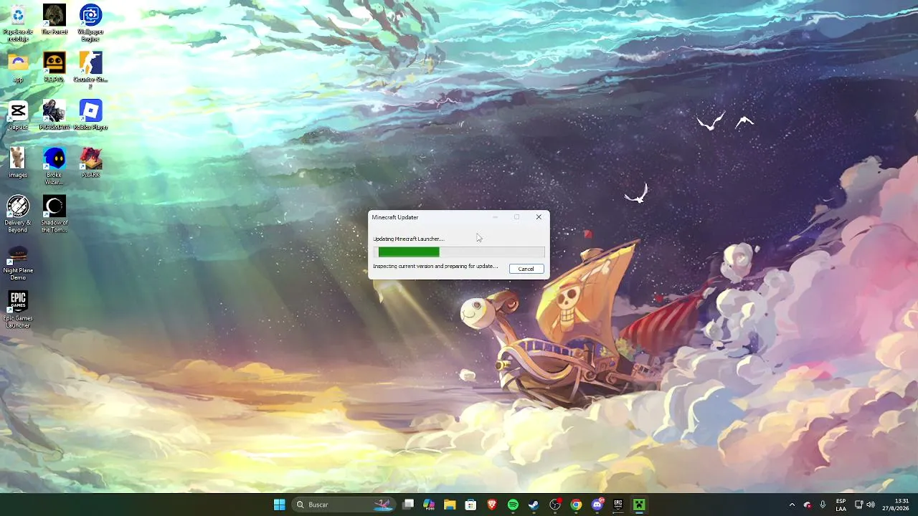Focus the Buscar taskbar search box
Viewport: 918px width, 516px height.
(x=344, y=505)
